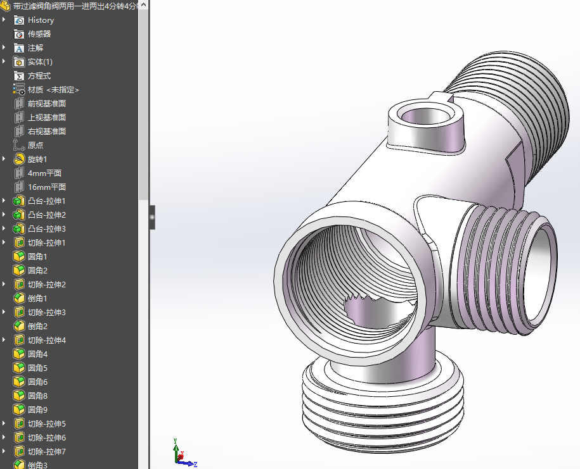Expand the 切除-拉伸3 feature
580x469 pixels.
(4, 312)
